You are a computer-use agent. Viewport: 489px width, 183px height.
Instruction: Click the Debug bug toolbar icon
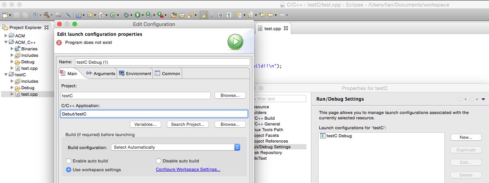click(x=127, y=15)
